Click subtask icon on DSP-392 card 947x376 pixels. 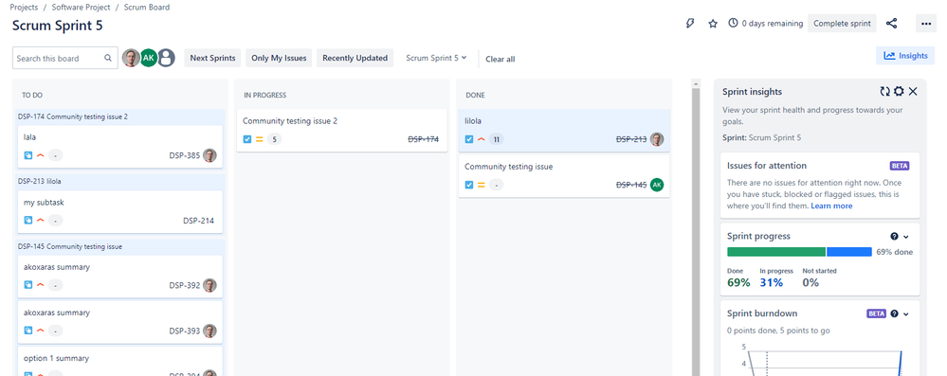[x=27, y=285]
